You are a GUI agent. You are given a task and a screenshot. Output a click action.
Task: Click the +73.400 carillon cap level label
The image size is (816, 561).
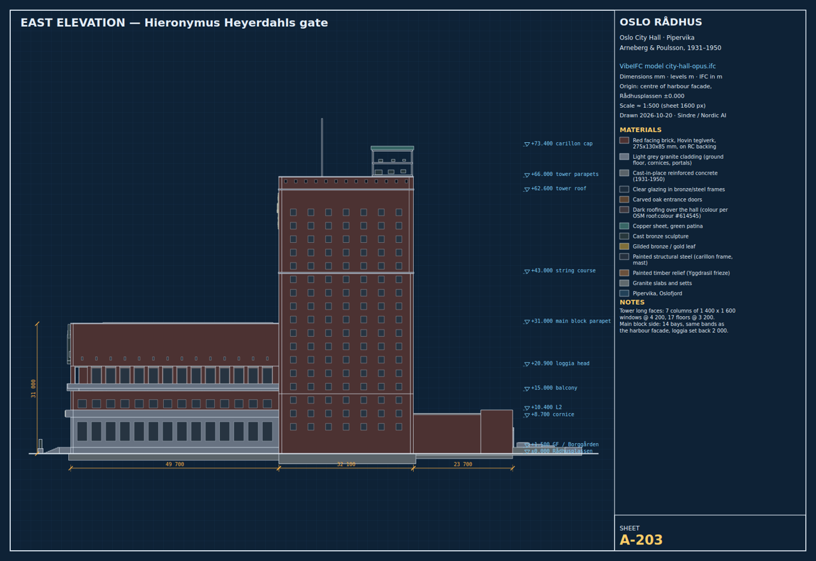[x=562, y=144]
